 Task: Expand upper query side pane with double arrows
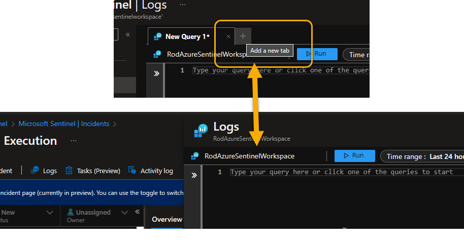(156, 73)
